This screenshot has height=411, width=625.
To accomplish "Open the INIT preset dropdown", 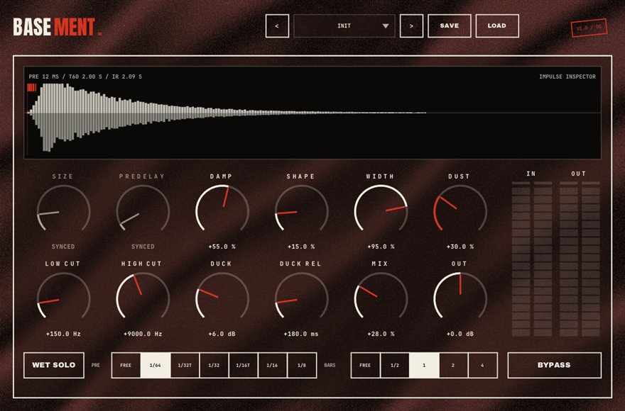I will tap(344, 26).
